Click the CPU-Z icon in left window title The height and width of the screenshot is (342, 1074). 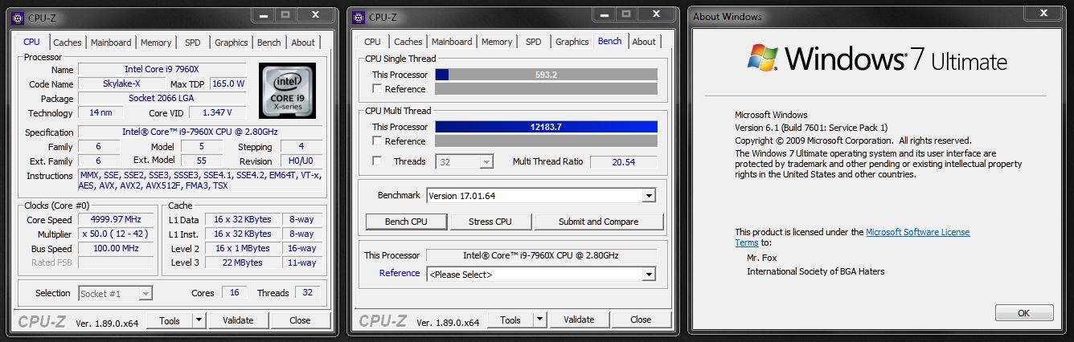(18, 17)
